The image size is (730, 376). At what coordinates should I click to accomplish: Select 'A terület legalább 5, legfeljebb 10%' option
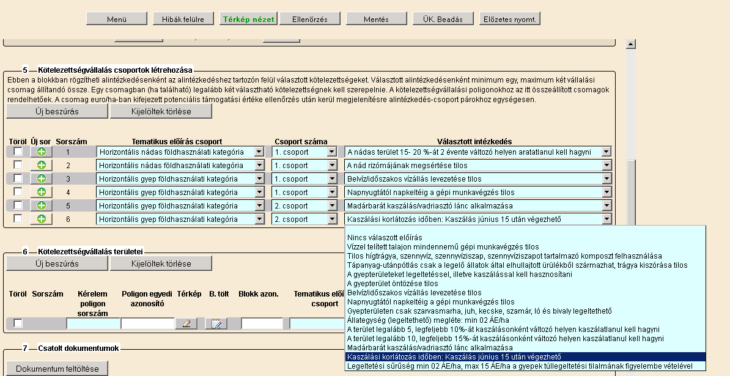tap(525, 330)
